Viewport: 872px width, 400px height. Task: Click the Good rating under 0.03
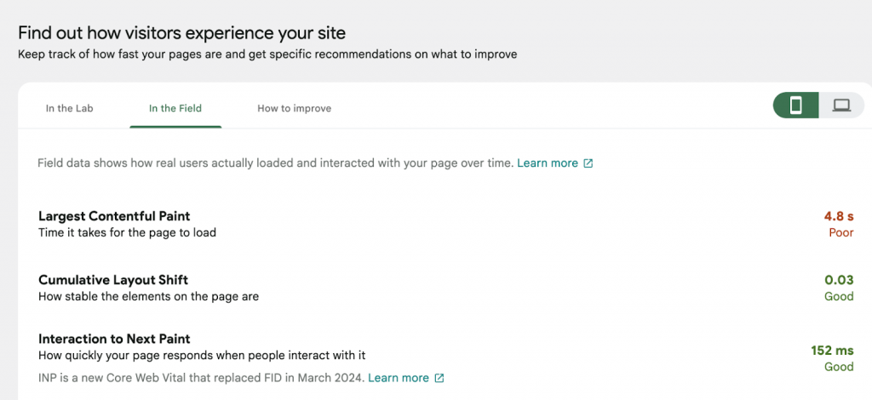839,297
